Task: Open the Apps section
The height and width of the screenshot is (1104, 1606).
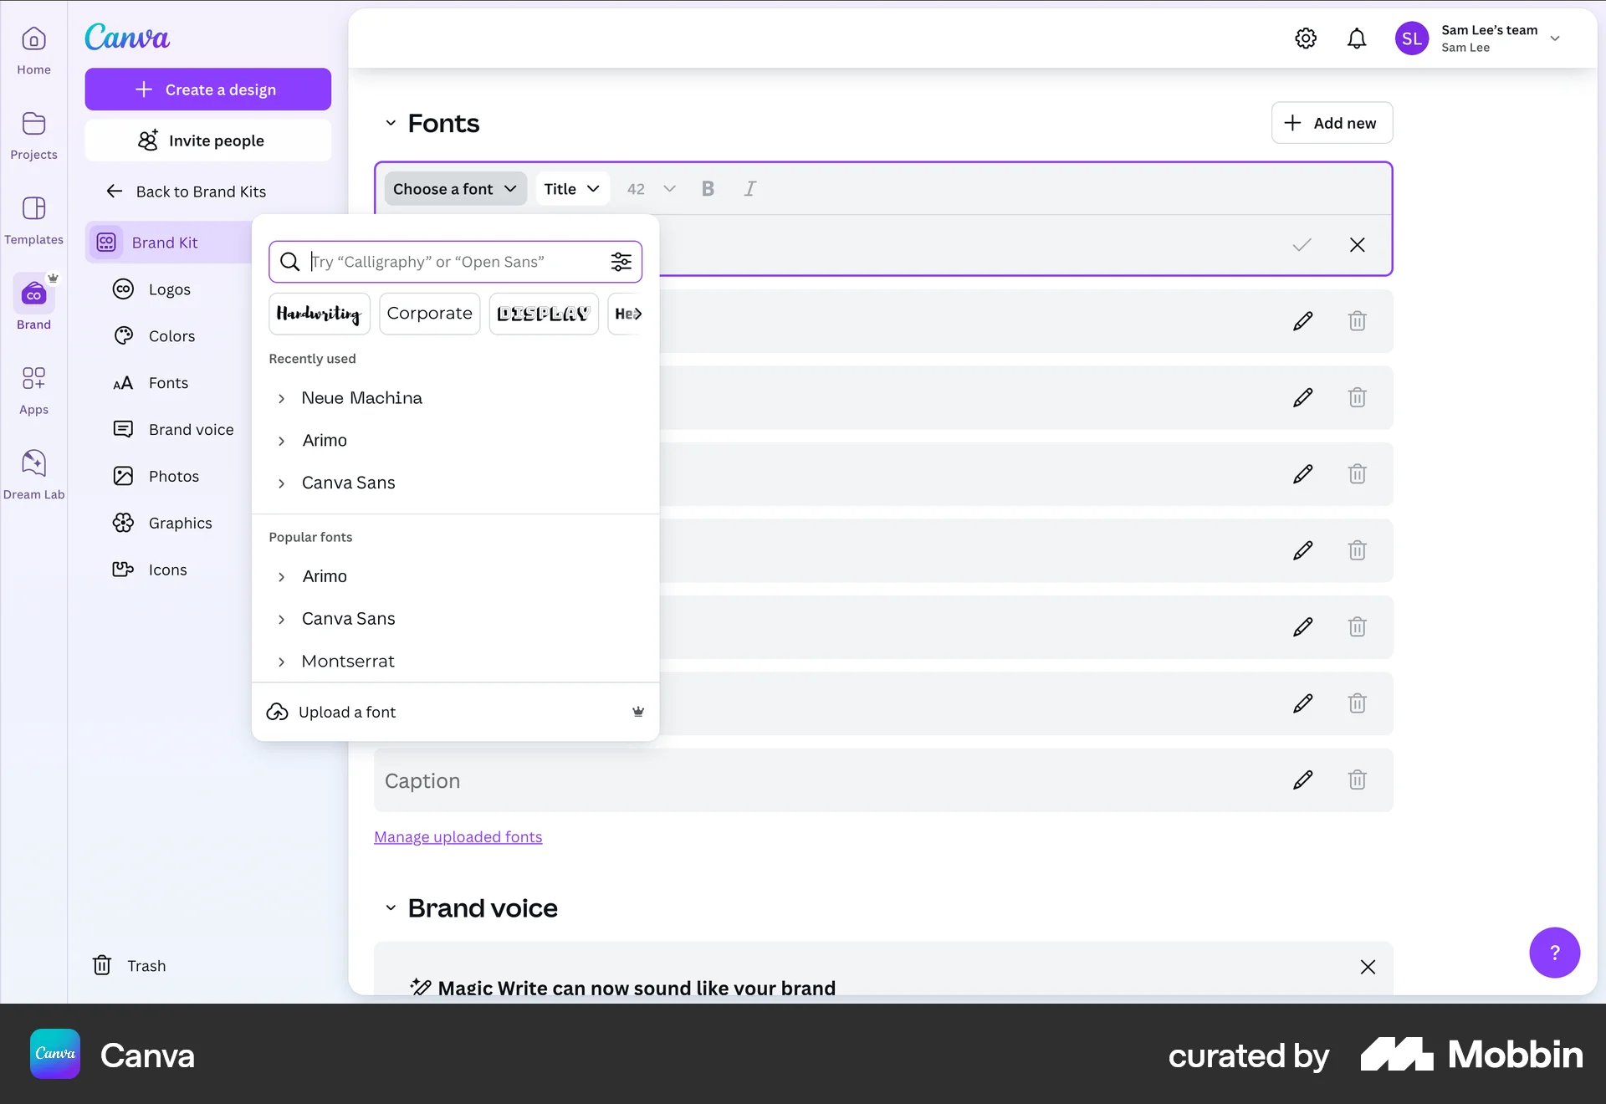Action: click(33, 389)
